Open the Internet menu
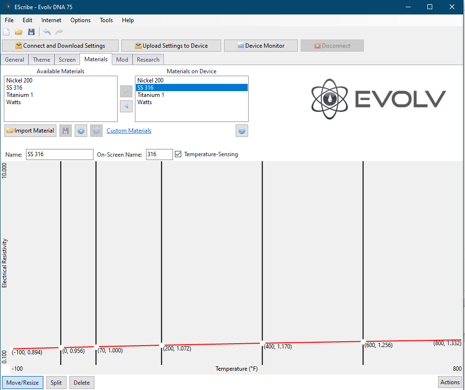465x390 pixels. pos(51,20)
